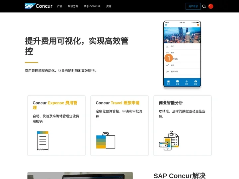Click description 自动、快速及准确地管理企业费用报销
This screenshot has height=179, width=239.
pyautogui.click(x=56, y=119)
